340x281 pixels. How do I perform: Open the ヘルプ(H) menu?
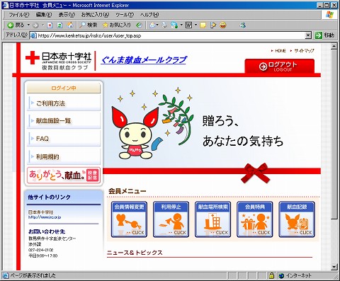149,15
